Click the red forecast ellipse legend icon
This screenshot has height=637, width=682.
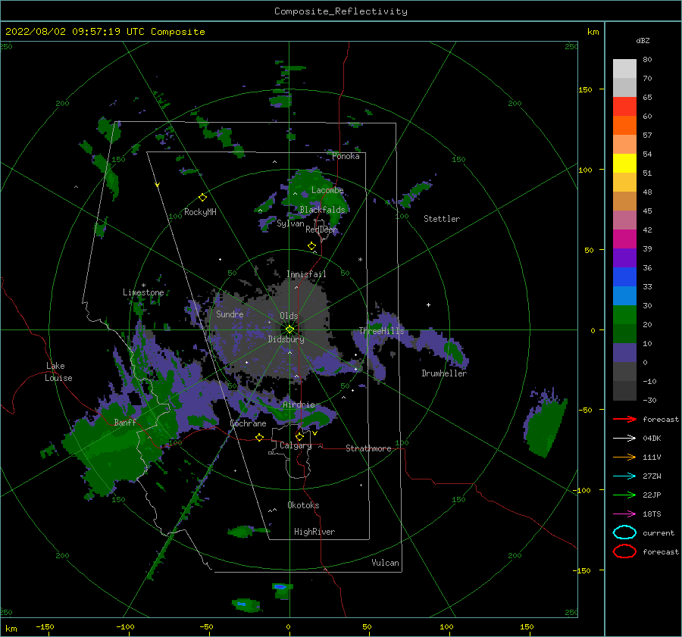click(x=624, y=551)
